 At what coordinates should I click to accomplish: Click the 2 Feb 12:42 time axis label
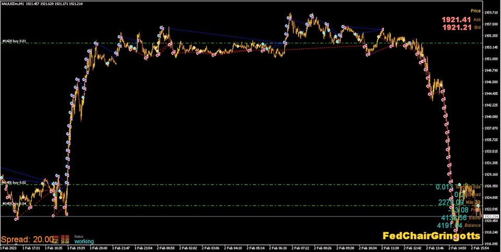(413, 248)
